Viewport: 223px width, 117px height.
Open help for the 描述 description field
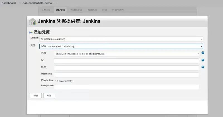point(203,67)
